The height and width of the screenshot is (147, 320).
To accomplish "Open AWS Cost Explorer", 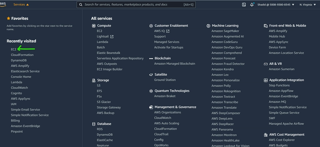I will coord(282,140).
